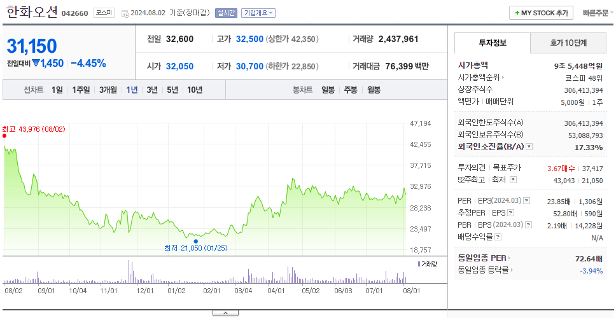616x318 pixels.
Task: Click the stock code 042660
Action: [74, 14]
